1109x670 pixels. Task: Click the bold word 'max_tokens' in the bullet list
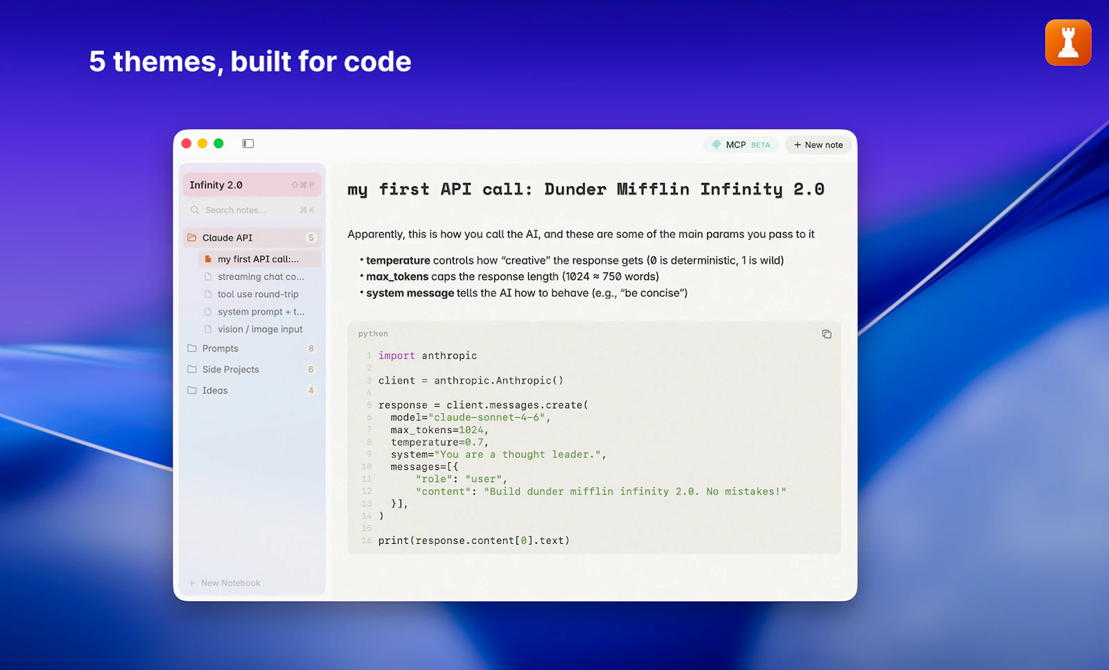pyautogui.click(x=397, y=276)
